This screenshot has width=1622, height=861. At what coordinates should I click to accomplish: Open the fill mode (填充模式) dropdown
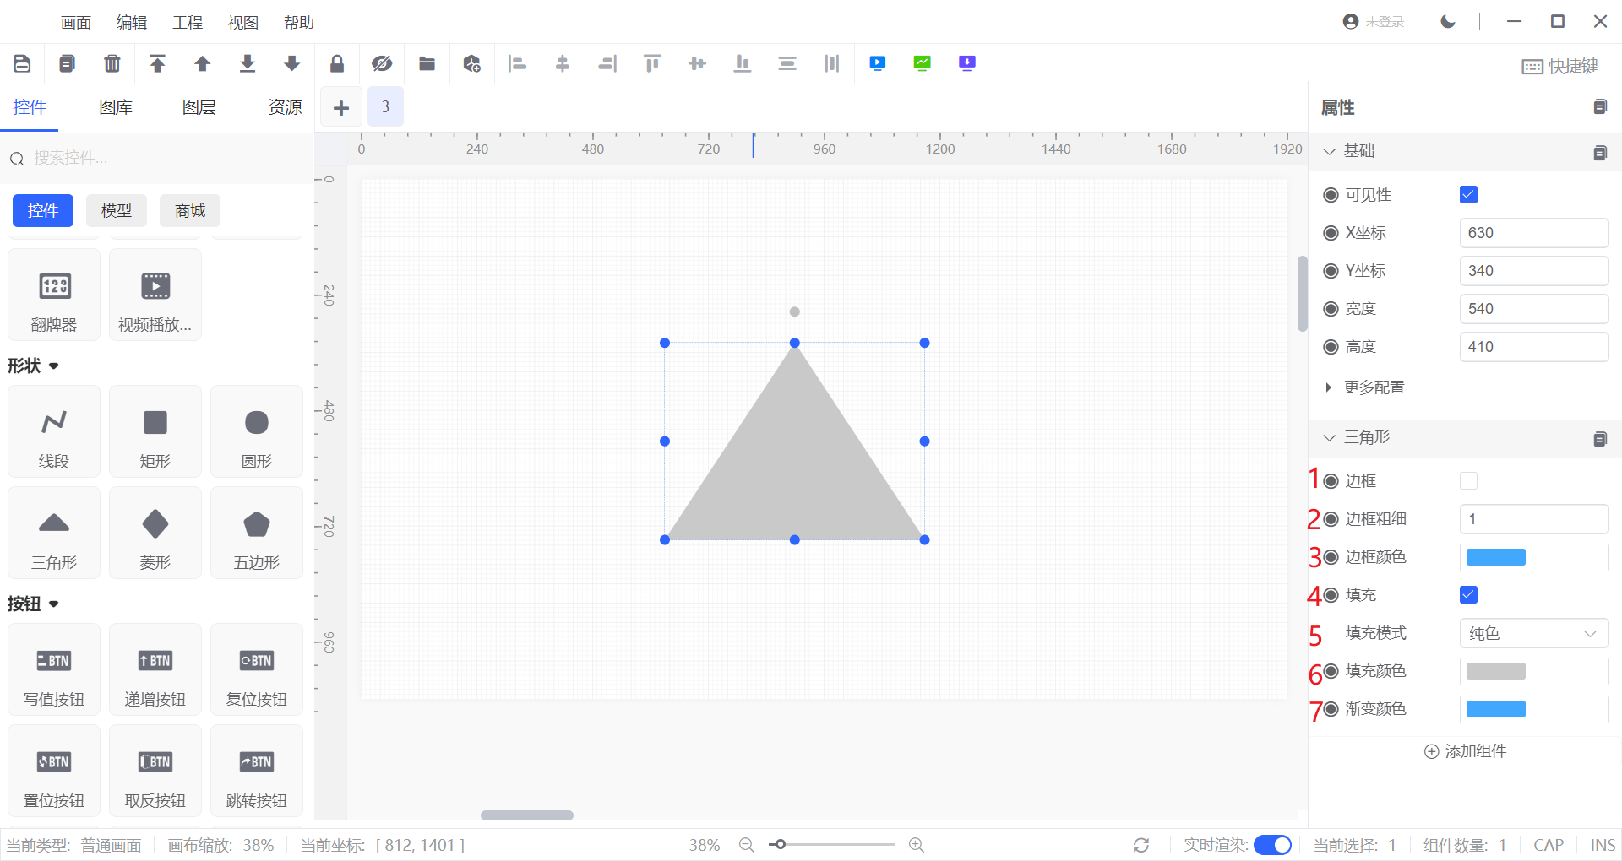tap(1533, 633)
